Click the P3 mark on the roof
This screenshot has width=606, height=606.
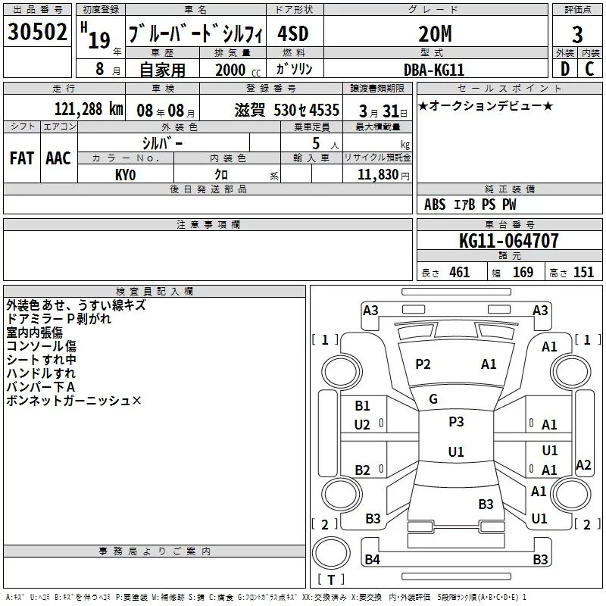point(456,422)
